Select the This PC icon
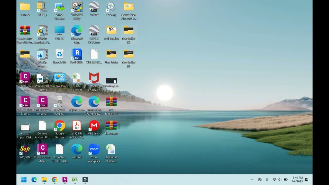This screenshot has height=185, width=329. (59, 33)
